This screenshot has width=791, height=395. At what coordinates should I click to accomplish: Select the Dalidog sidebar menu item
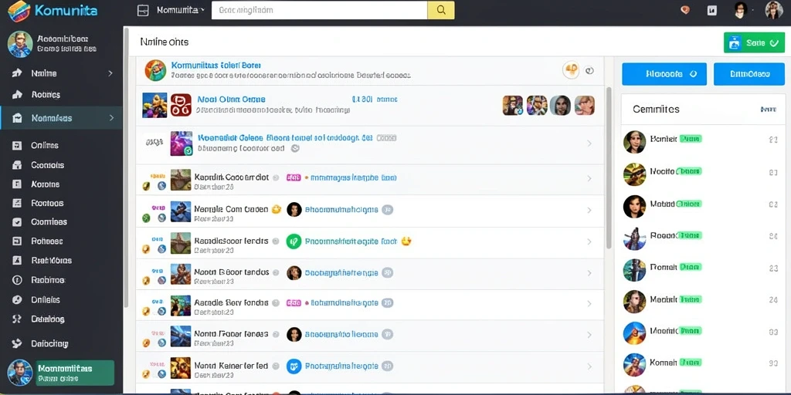pyautogui.click(x=61, y=319)
